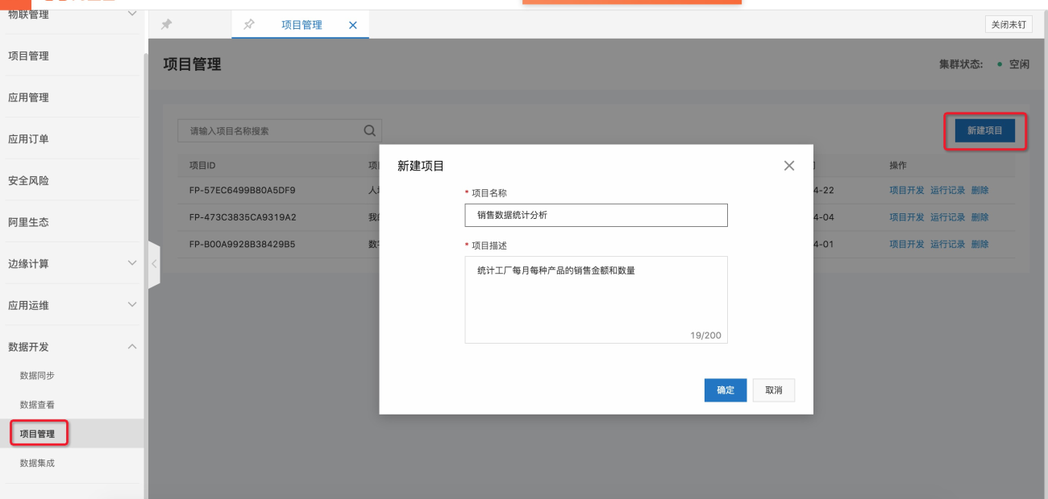Switch to the 项目管理 tab
This screenshot has width=1048, height=499.
tap(302, 25)
